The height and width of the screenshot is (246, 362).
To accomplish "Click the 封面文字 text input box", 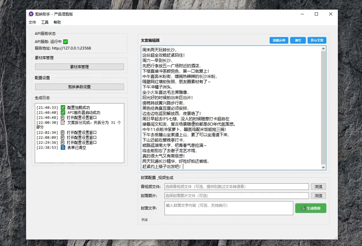I will [229, 208].
